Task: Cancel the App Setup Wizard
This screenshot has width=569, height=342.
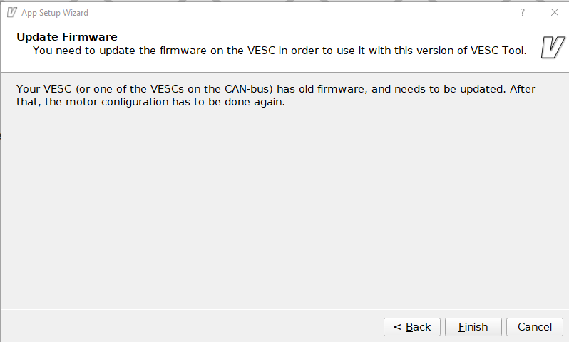Action: pos(534,327)
